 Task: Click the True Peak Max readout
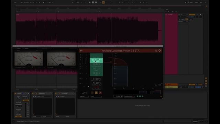96,88
